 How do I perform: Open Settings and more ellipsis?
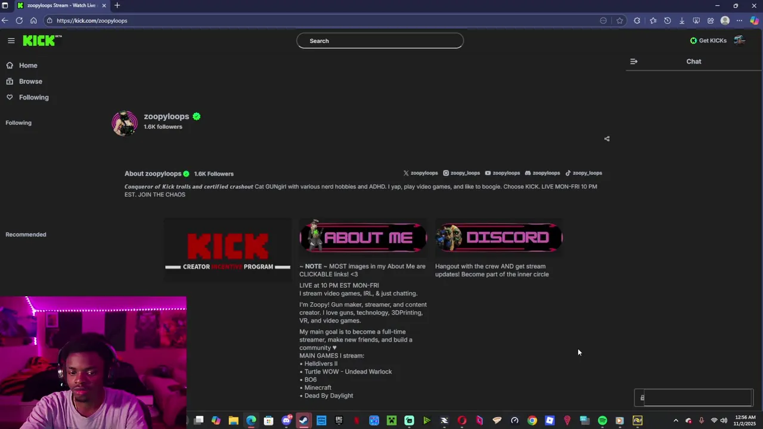[739, 20]
